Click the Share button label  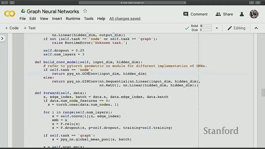(228, 14)
